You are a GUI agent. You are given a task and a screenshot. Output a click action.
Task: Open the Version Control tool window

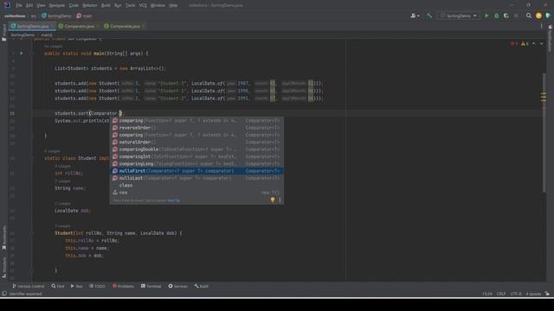[29, 286]
